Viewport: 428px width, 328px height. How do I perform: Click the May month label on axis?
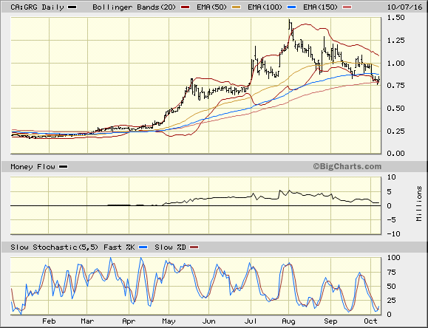pyautogui.click(x=169, y=321)
